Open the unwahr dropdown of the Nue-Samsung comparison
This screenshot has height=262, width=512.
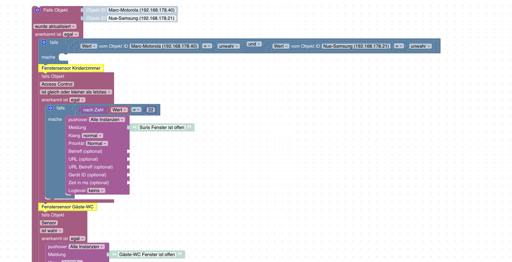[x=421, y=46]
